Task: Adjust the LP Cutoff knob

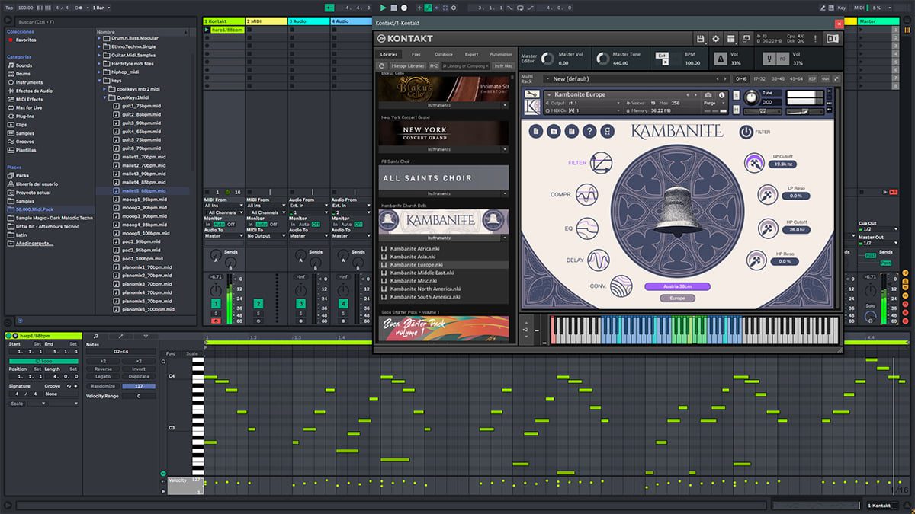Action: click(x=755, y=162)
